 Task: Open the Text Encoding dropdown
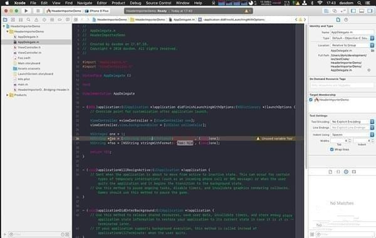[352, 122]
